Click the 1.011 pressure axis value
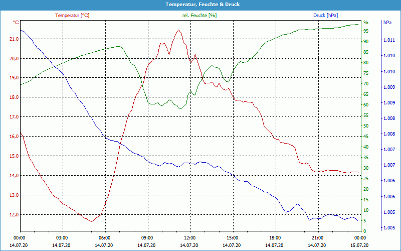The width and height of the screenshot is (401, 251). pos(389,40)
